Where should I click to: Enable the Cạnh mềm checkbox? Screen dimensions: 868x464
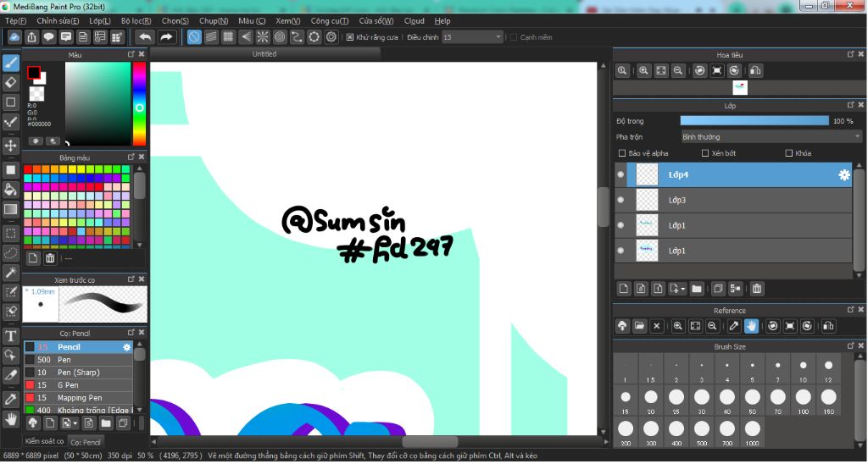(x=513, y=37)
